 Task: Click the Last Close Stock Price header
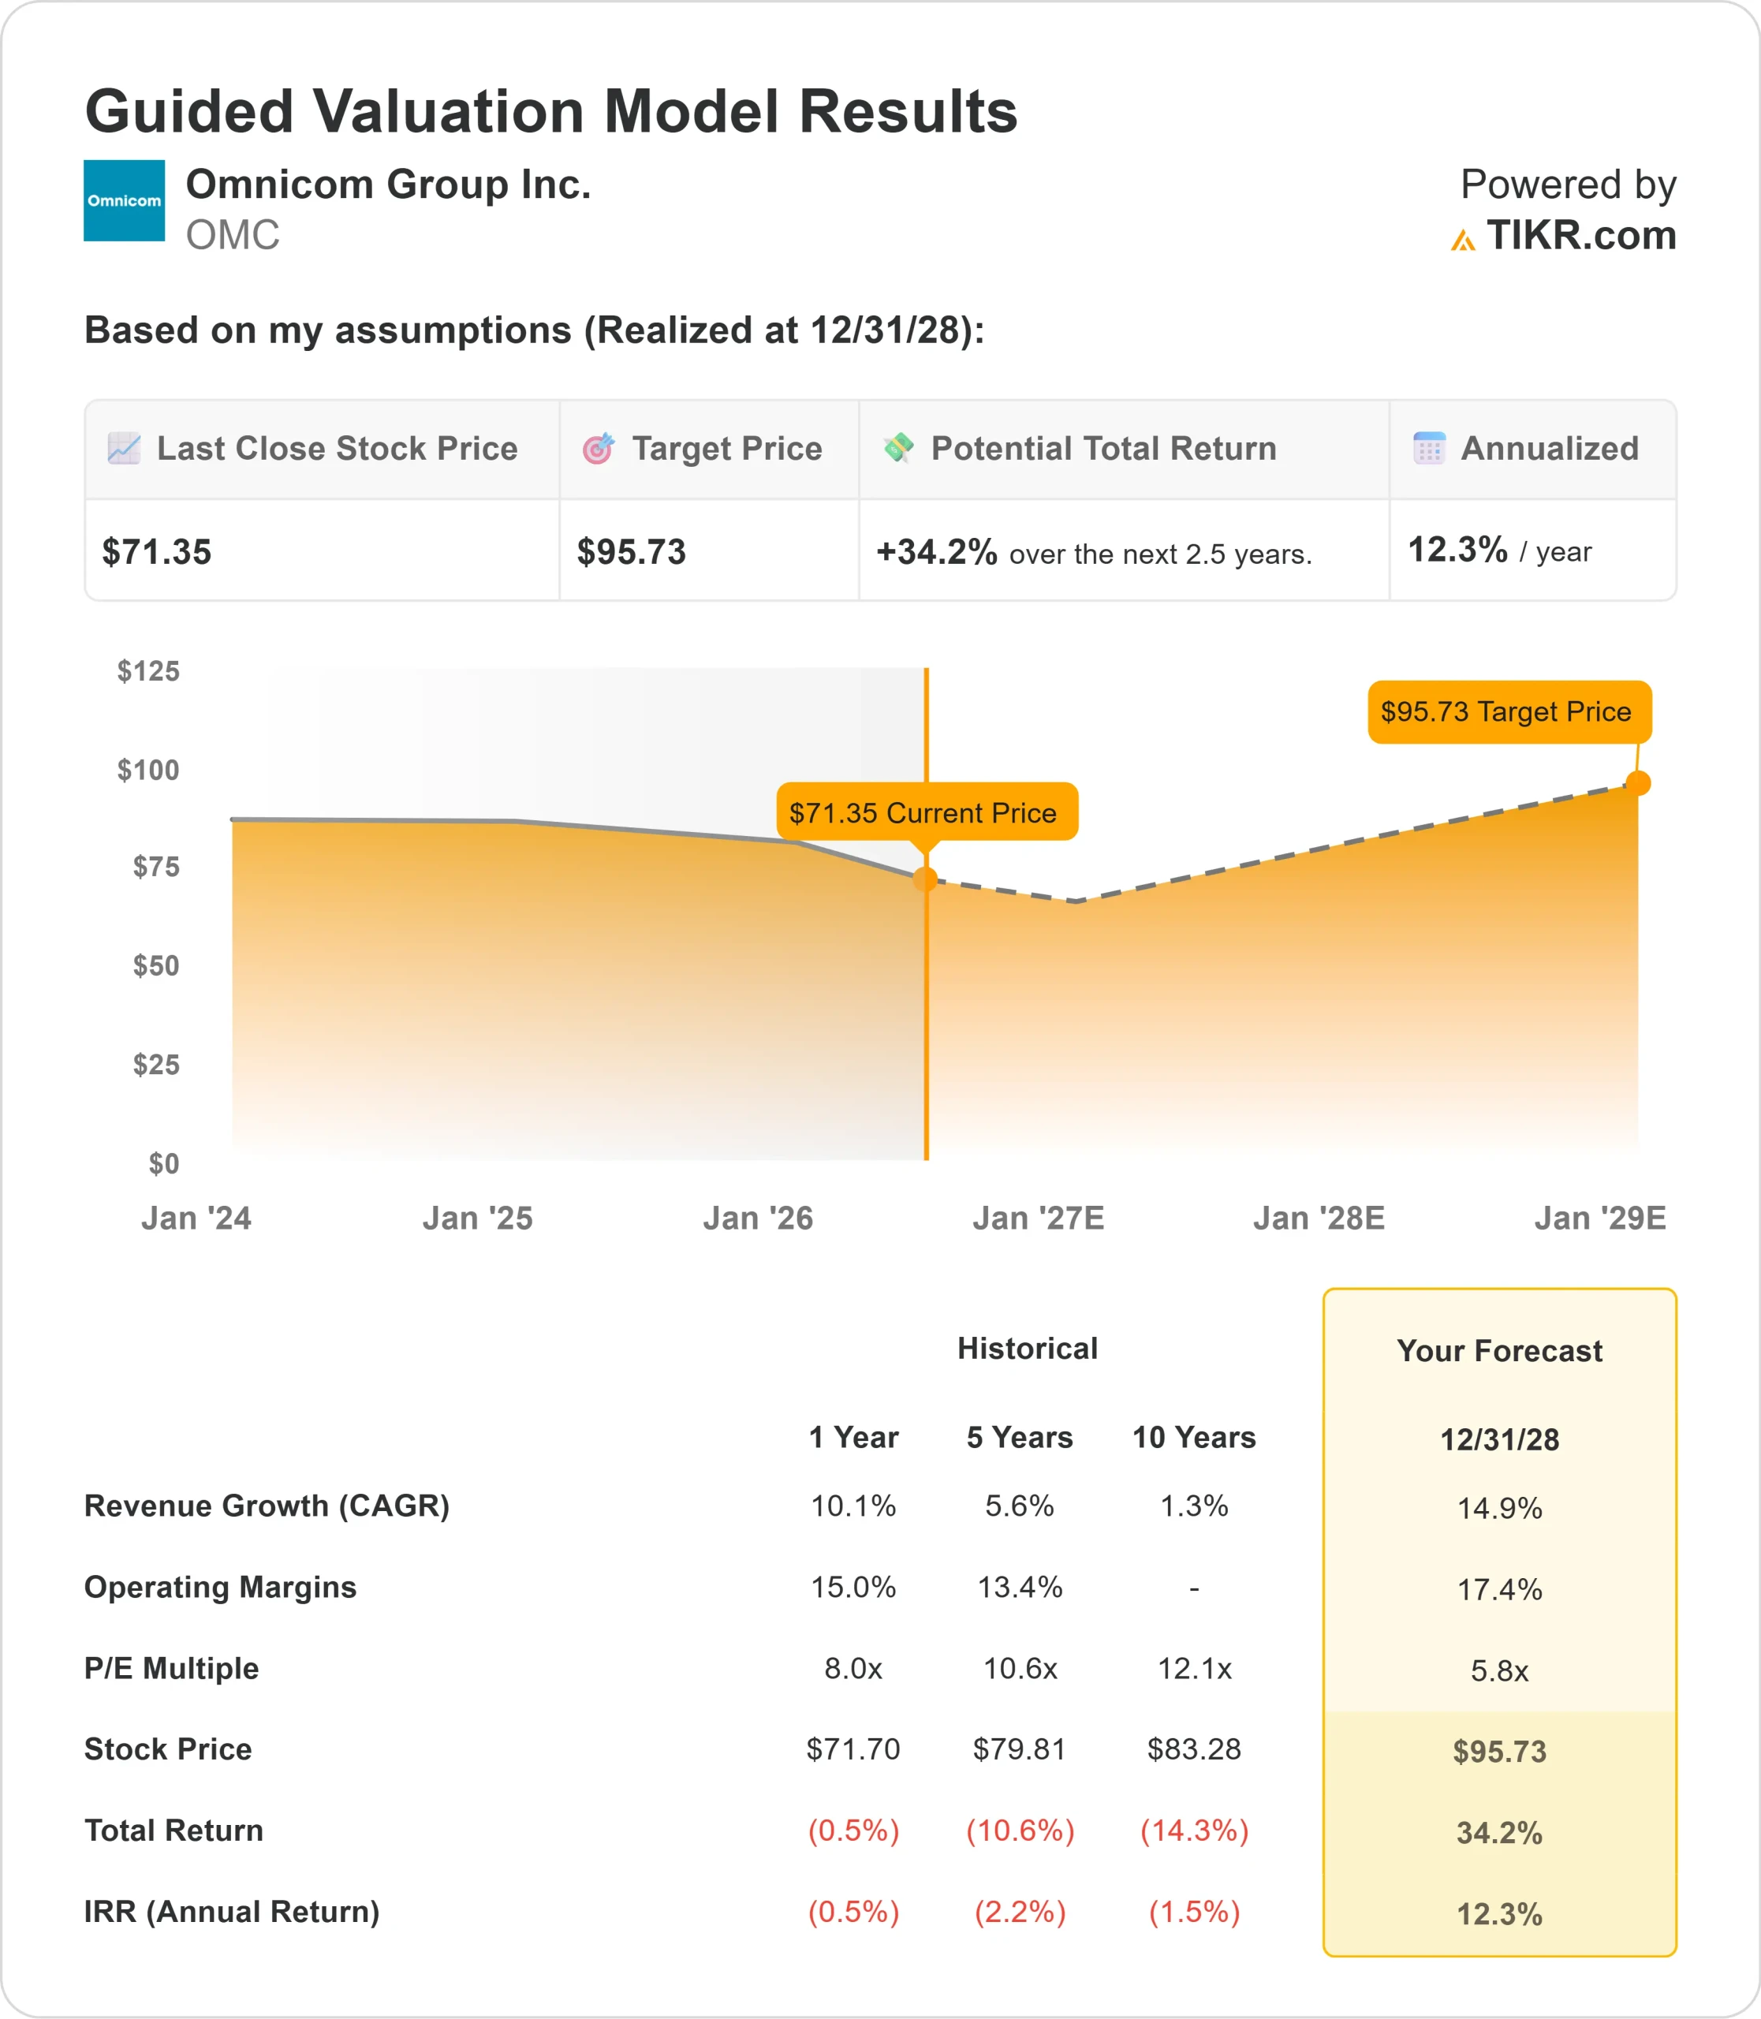click(x=337, y=448)
